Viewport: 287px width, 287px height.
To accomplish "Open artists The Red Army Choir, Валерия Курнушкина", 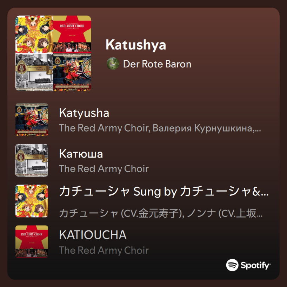I will (160, 128).
